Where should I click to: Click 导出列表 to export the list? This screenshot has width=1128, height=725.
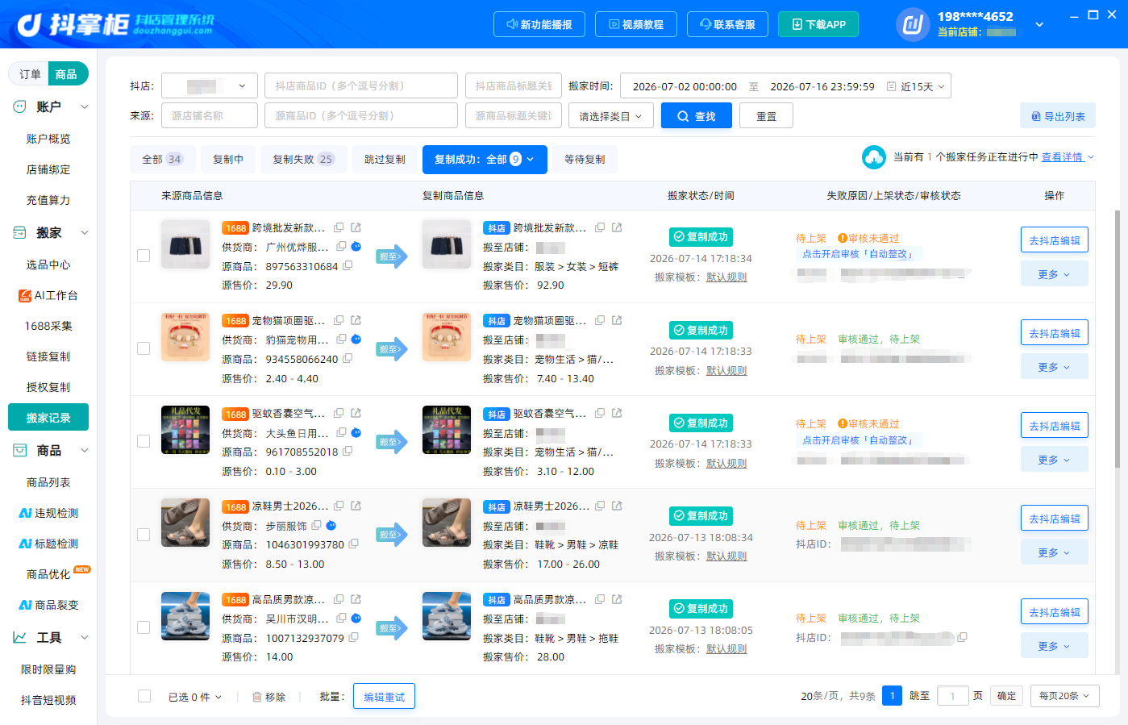pos(1058,116)
